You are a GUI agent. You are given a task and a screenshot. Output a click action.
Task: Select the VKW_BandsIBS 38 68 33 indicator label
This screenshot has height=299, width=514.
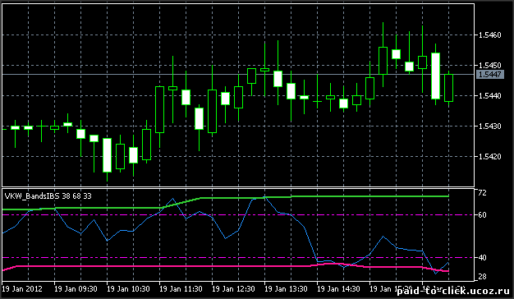48,196
